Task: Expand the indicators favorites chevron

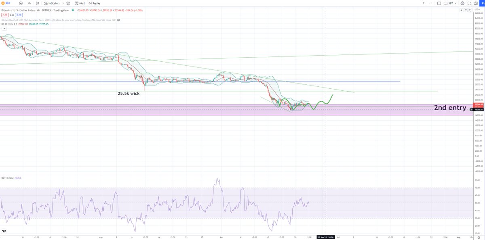Action: click(x=63, y=3)
